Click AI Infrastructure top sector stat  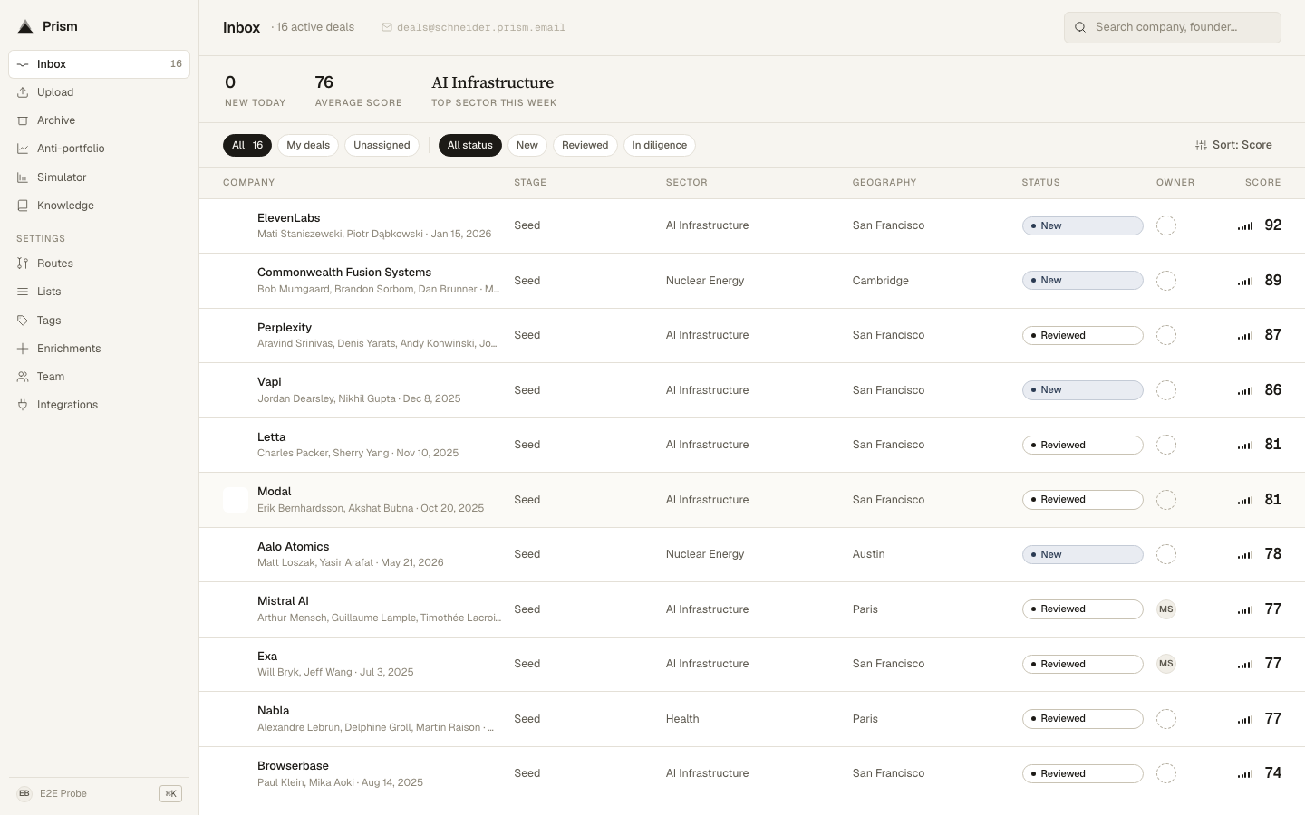pos(494,91)
